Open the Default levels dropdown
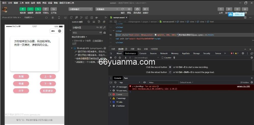Viewport: 254px width, 125px height. 187,82
